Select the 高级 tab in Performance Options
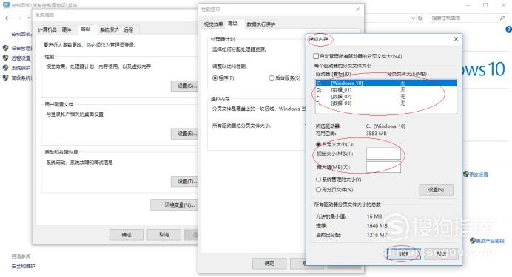 click(x=232, y=24)
